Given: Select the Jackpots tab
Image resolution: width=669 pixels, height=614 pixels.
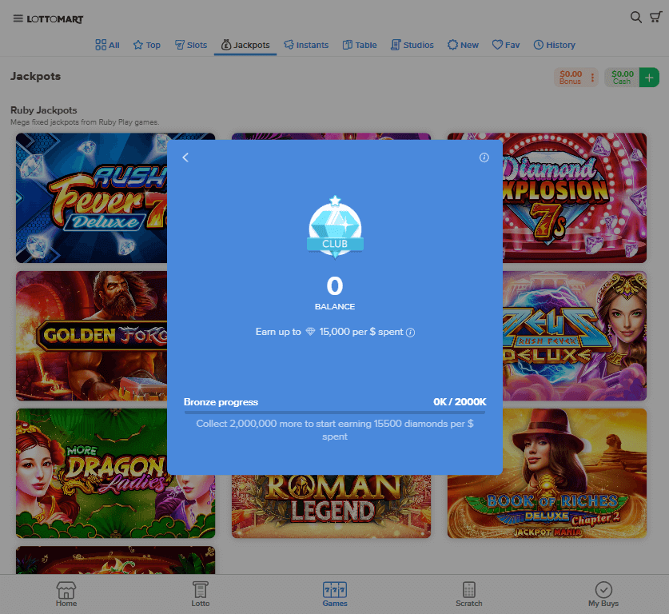Looking at the screenshot, I should [245, 45].
